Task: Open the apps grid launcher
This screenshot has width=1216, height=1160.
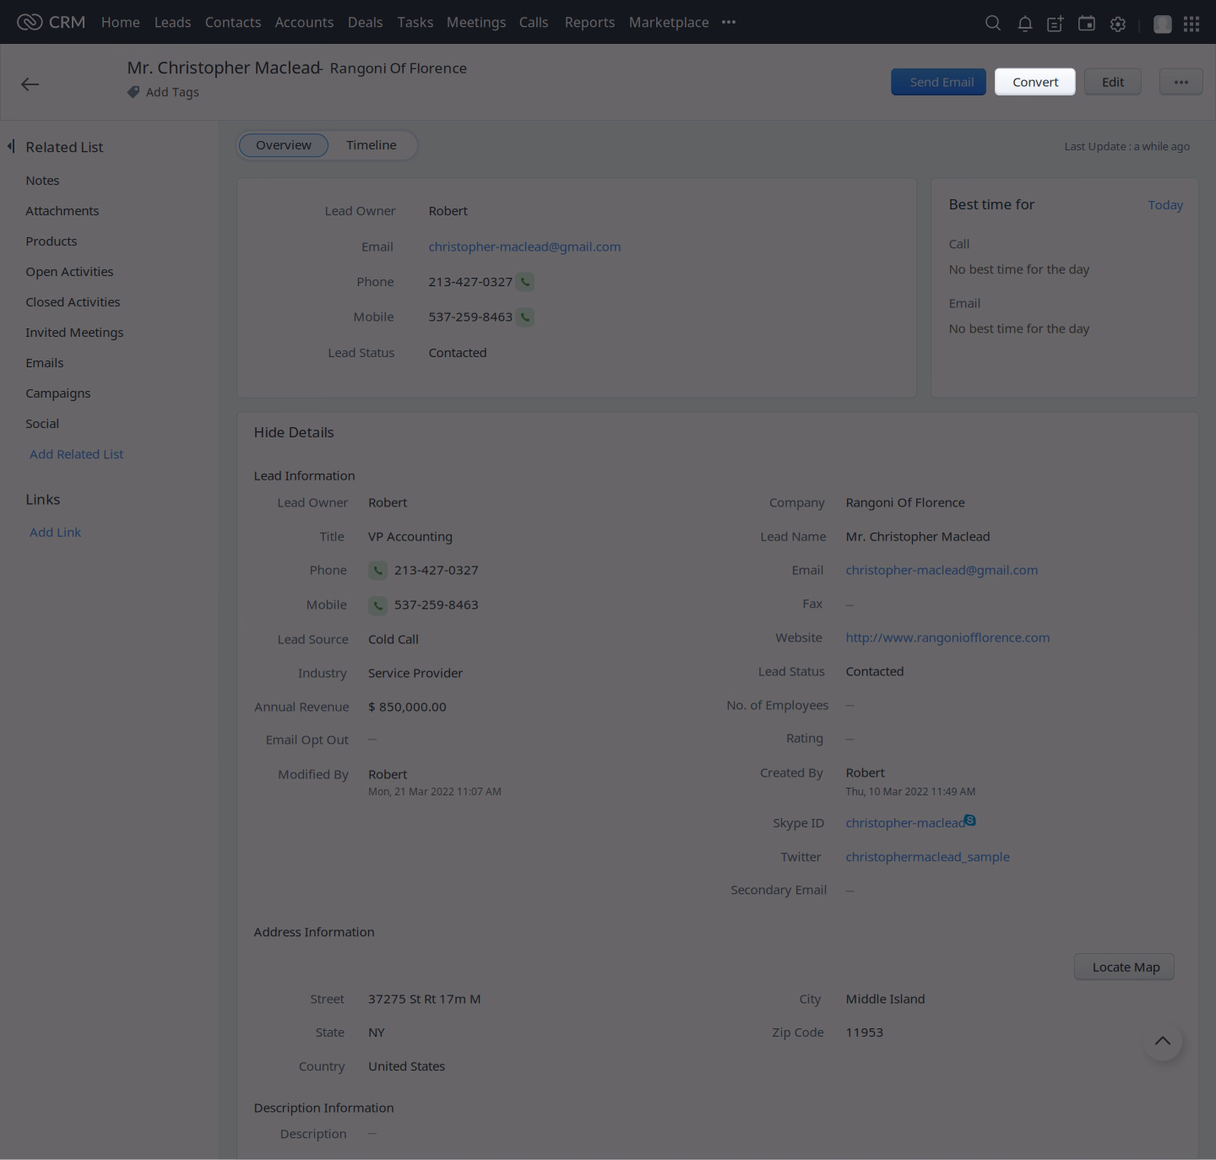Action: point(1192,24)
